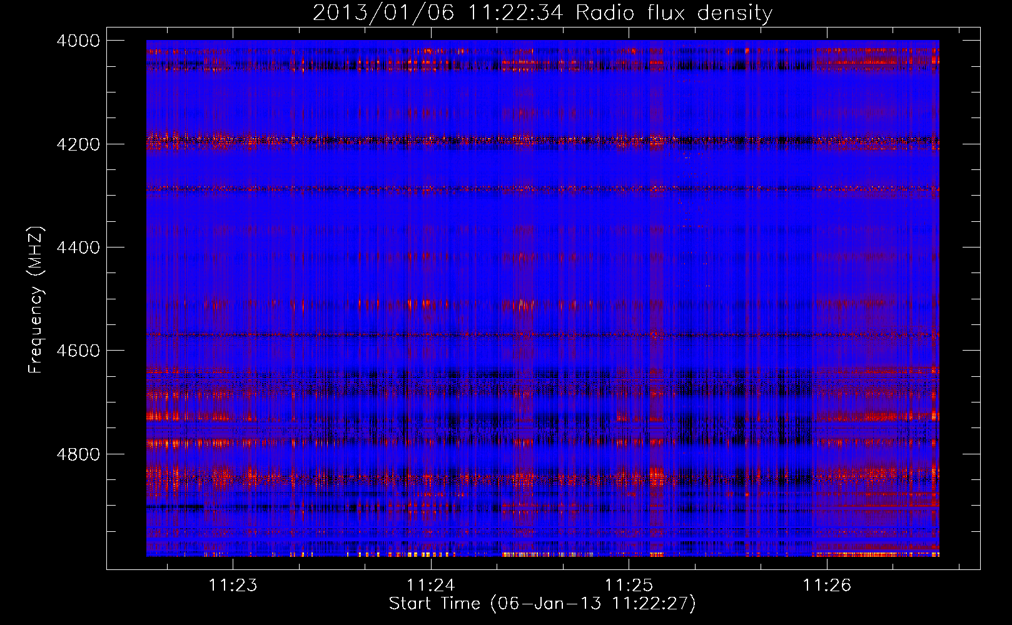The image size is (1012, 625).
Task: Click the 11:23 time tick label
Action: tap(233, 585)
